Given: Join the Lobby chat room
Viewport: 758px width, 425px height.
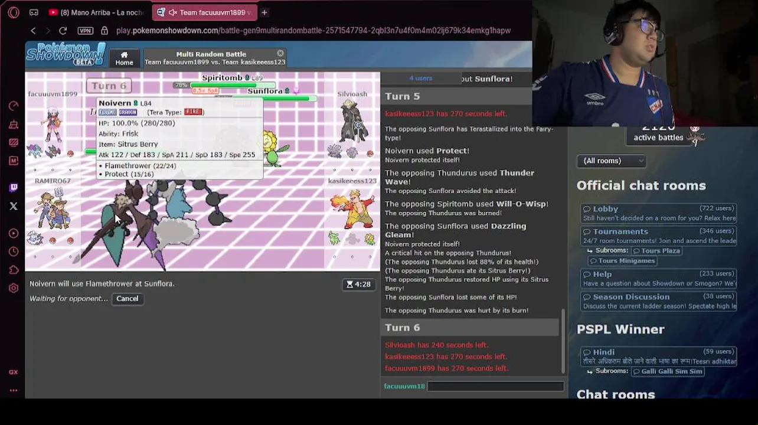Looking at the screenshot, I should tap(658, 213).
